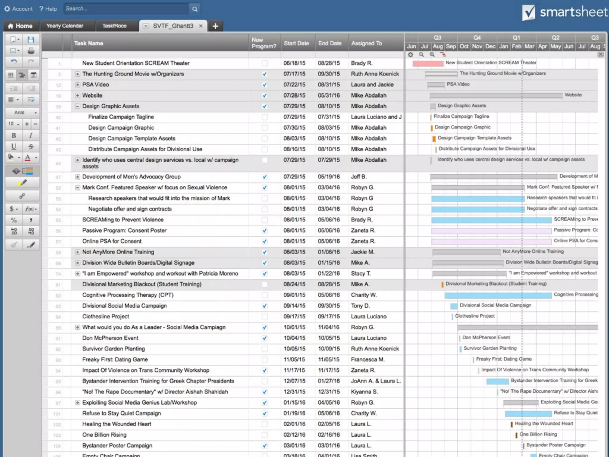Check New Program for Clothesline Project
This screenshot has height=457, width=609.
click(x=264, y=317)
